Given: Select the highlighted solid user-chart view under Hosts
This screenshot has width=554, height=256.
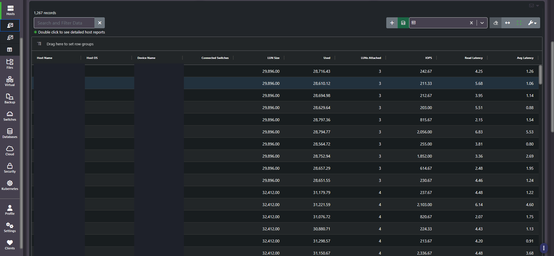Looking at the screenshot, I should tap(10, 25).
